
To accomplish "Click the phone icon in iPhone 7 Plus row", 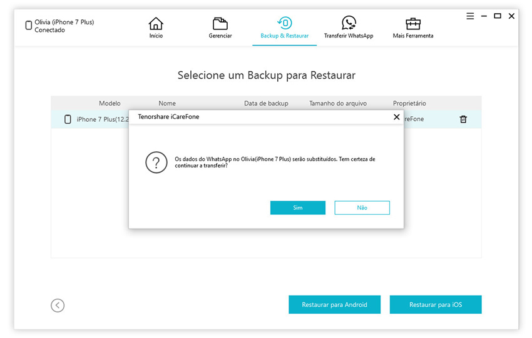I will (68, 119).
